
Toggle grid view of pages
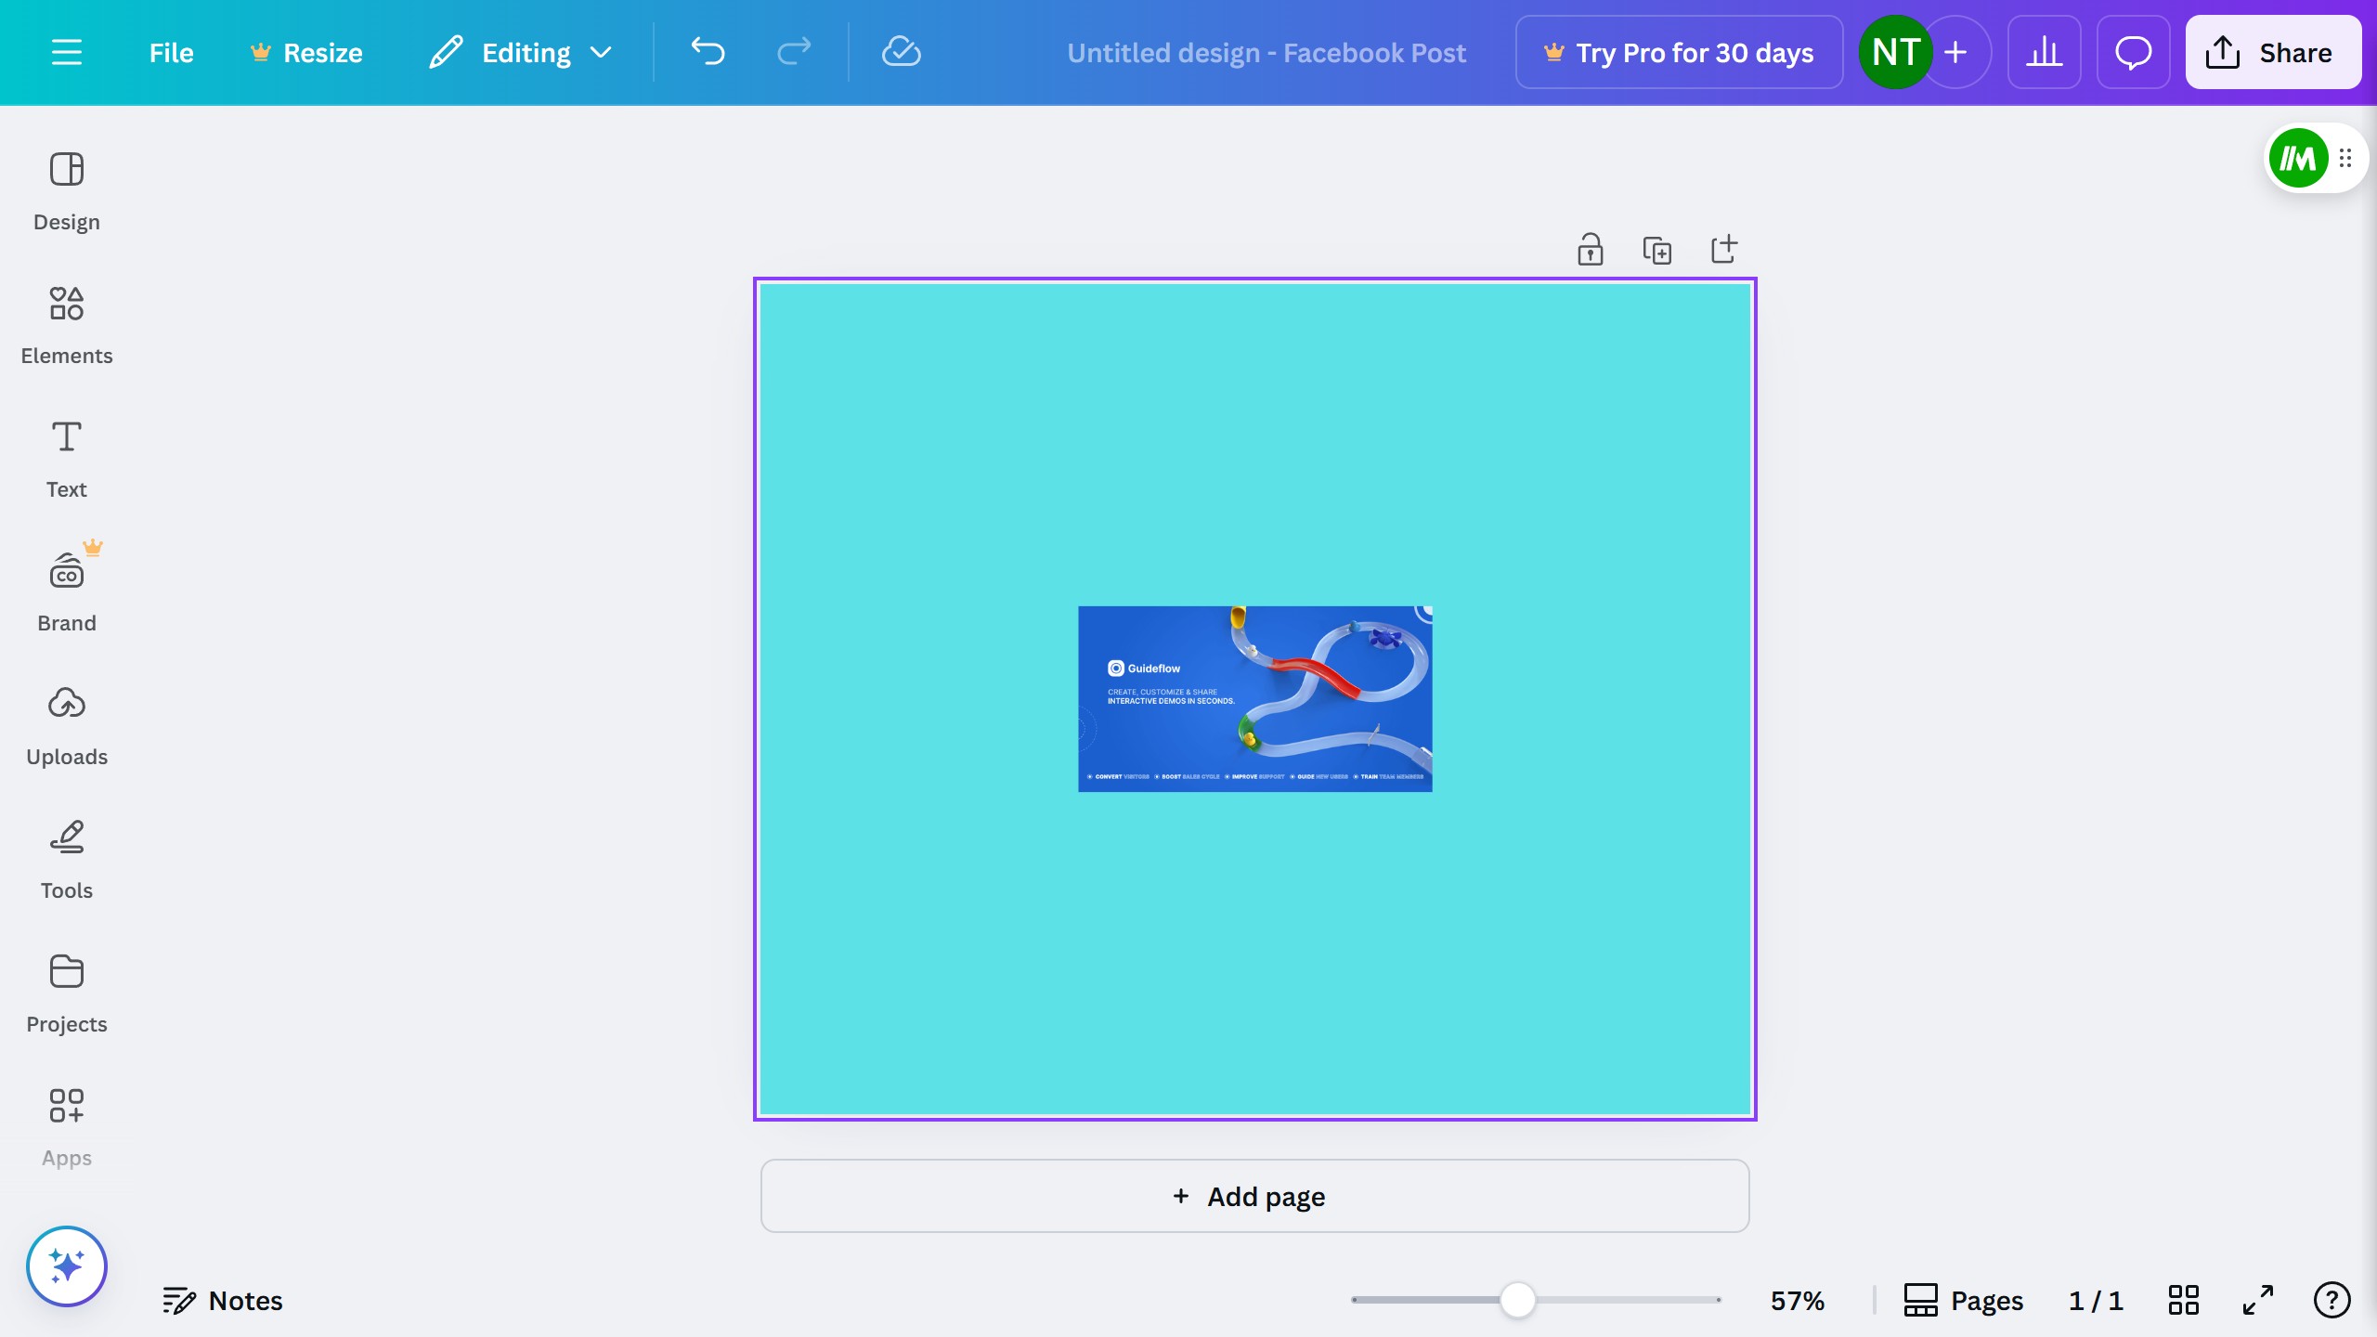[x=2183, y=1300]
